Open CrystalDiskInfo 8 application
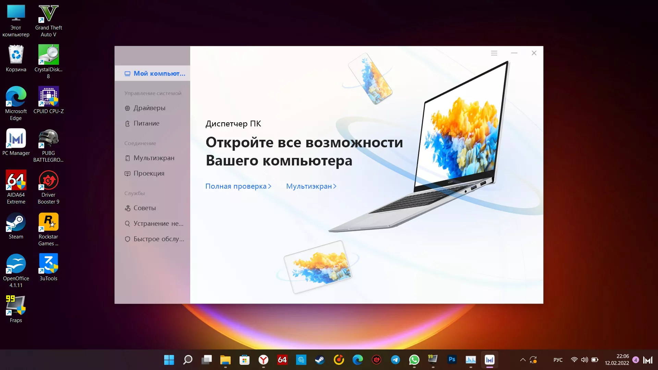The width and height of the screenshot is (658, 370). point(48,55)
